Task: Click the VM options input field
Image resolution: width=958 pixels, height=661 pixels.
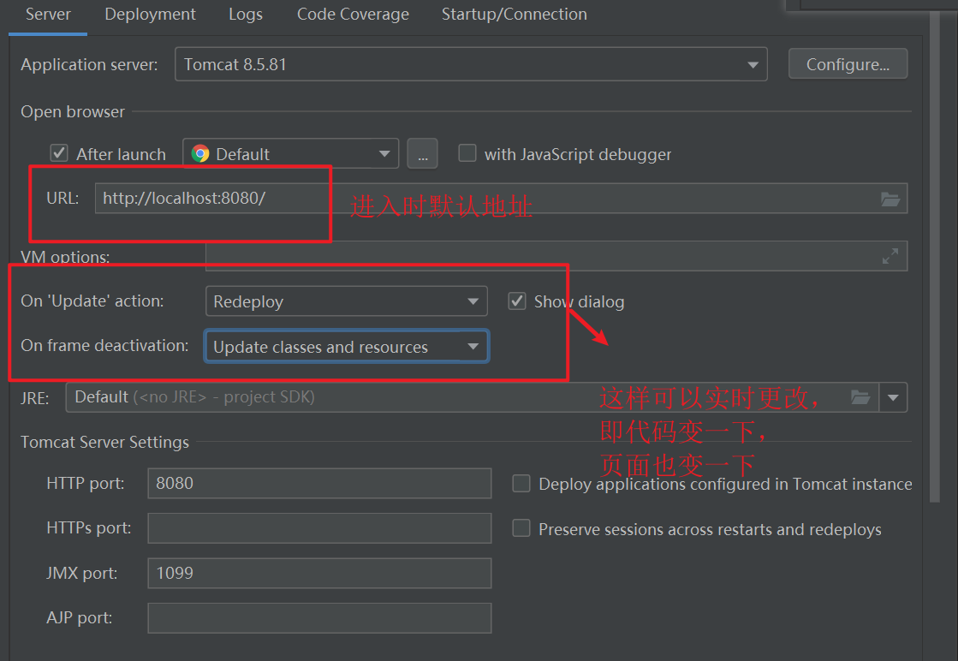Action: point(556,256)
